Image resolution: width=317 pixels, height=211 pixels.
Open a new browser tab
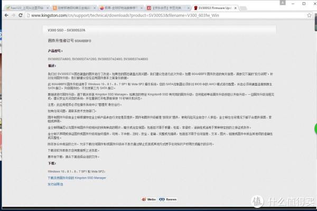(244, 8)
